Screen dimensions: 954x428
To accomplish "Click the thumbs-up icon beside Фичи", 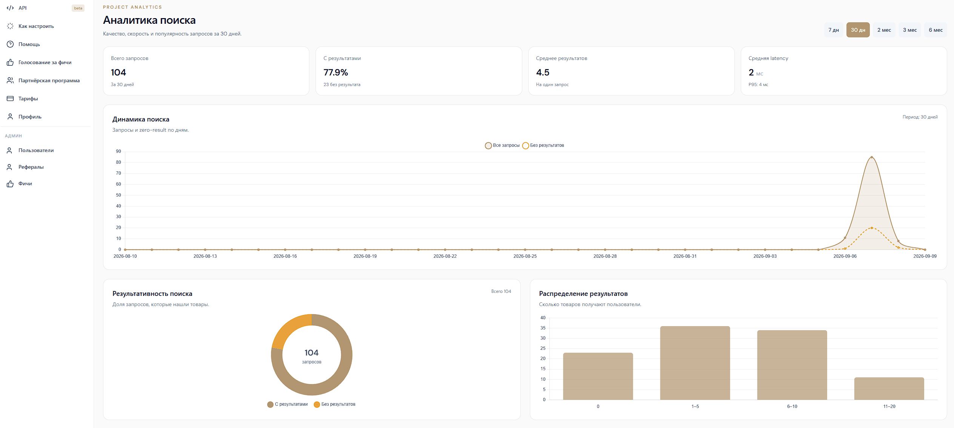I will click(x=10, y=183).
